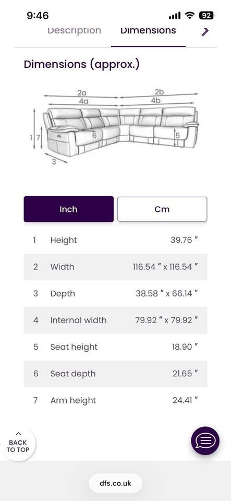The width and height of the screenshot is (231, 501).
Task: Select the Internal width row
Action: pos(116,320)
